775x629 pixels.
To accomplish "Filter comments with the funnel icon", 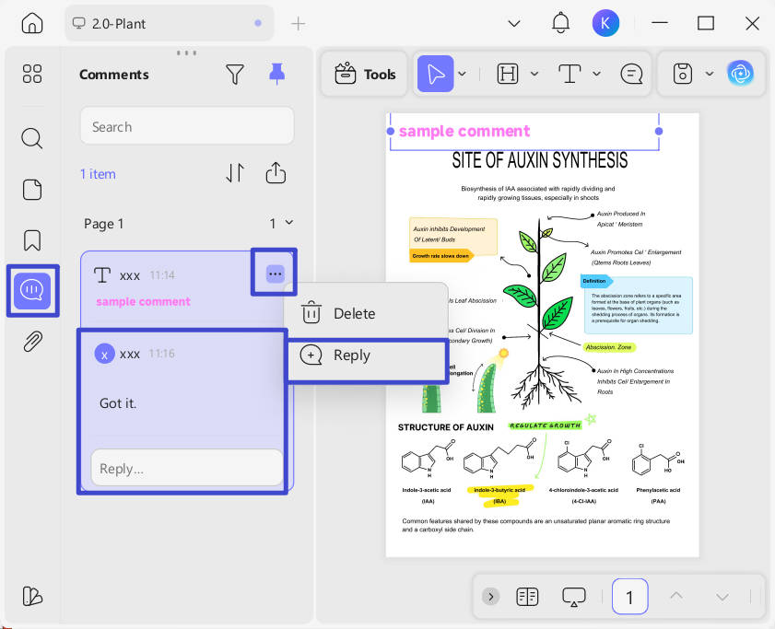I will (x=235, y=74).
